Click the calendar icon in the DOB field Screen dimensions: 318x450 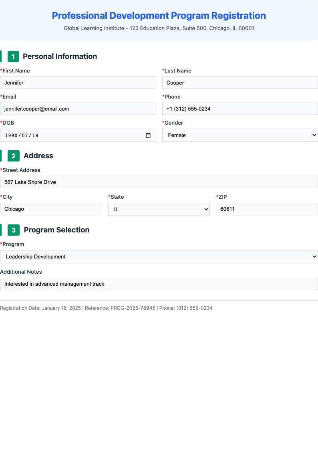(149, 135)
